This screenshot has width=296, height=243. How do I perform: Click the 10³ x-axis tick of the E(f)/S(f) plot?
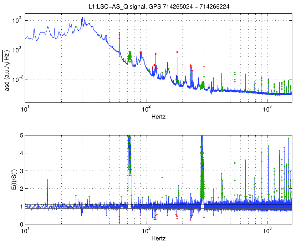click(268, 231)
